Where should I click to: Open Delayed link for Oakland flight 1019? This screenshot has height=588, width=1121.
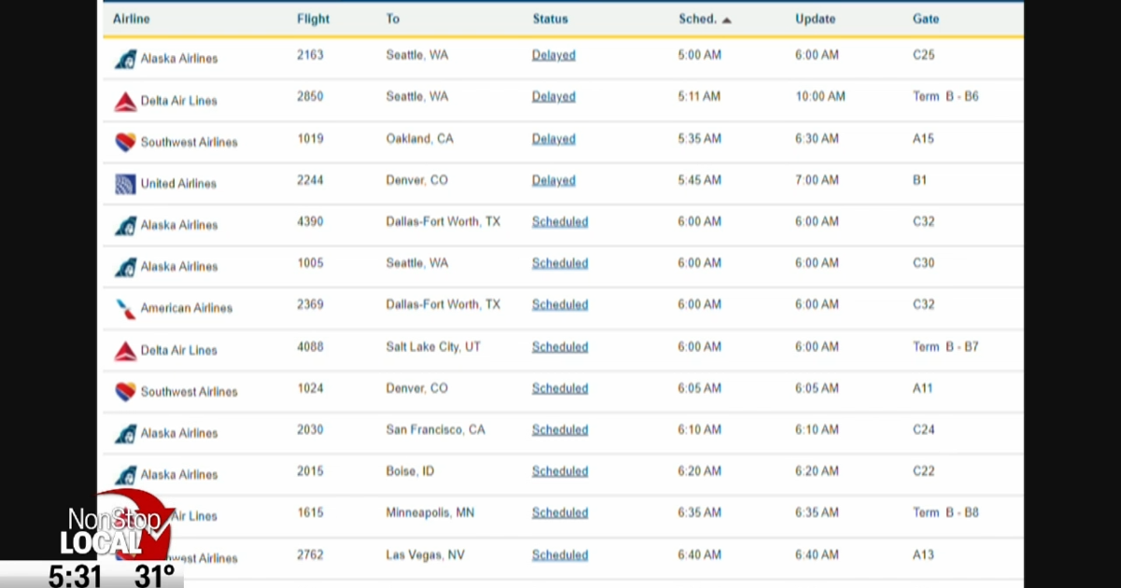click(x=554, y=139)
